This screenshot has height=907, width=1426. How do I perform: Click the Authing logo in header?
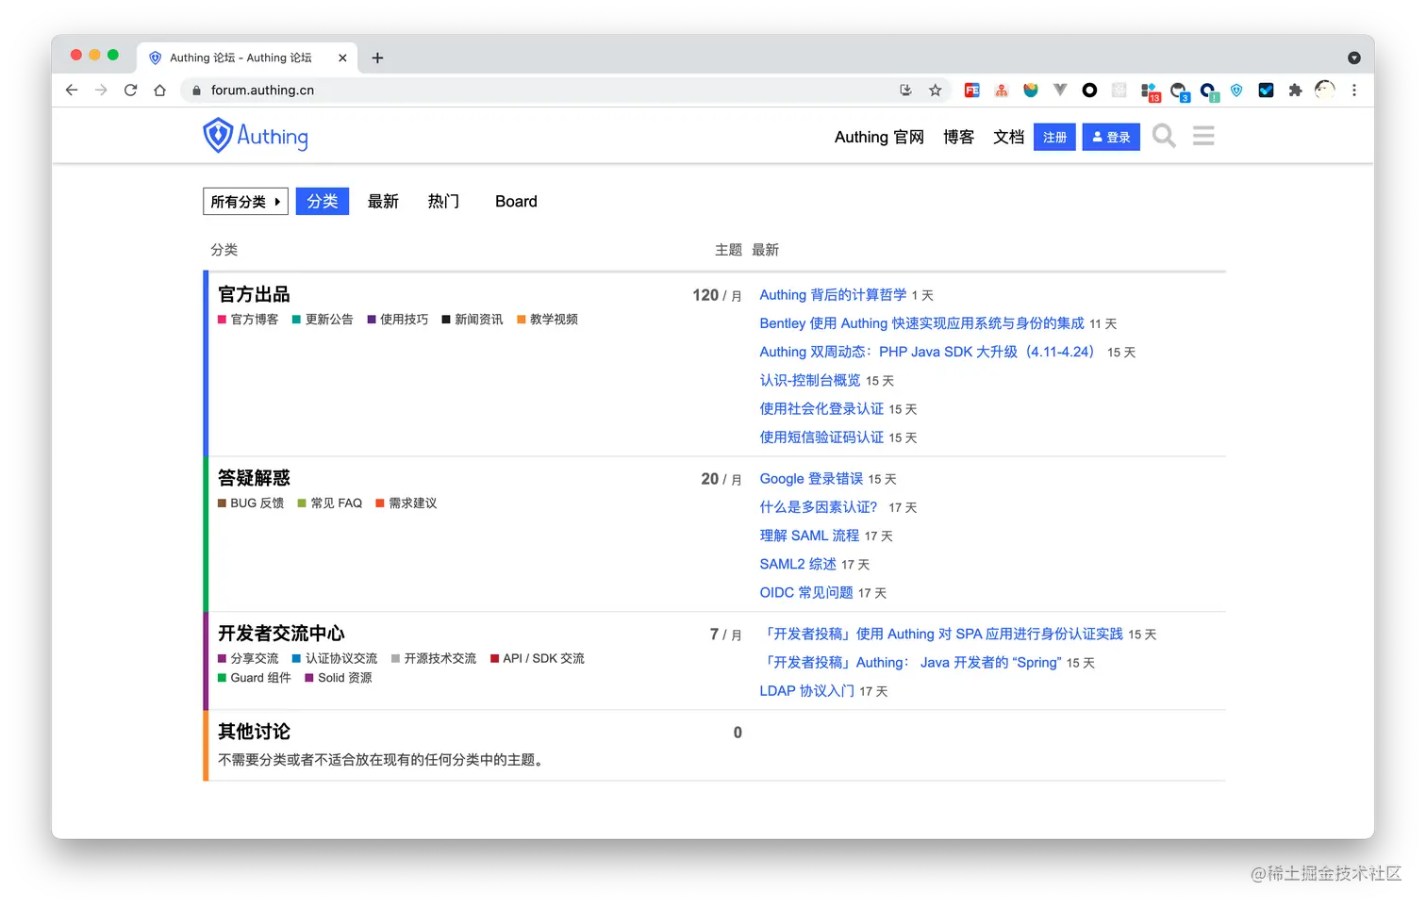256,136
